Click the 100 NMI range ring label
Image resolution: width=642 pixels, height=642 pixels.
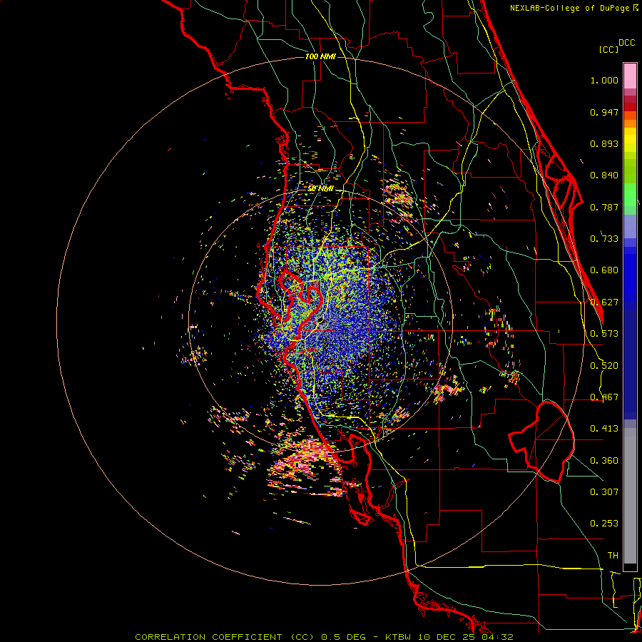[320, 56]
